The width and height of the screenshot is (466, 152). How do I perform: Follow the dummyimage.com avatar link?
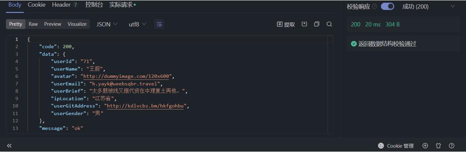[x=126, y=76]
